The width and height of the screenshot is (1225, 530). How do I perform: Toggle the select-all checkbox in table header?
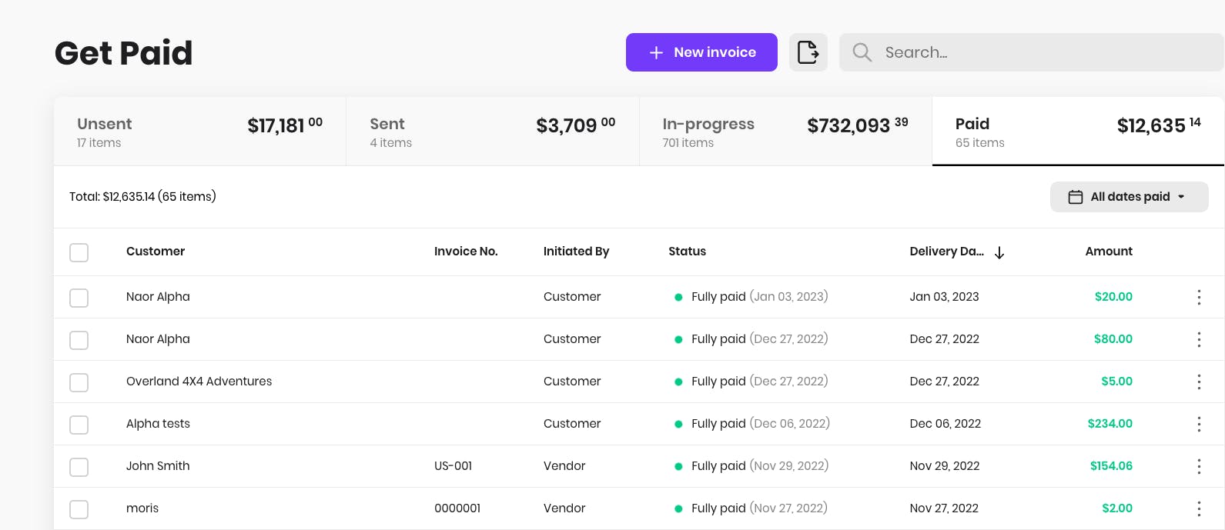(79, 252)
